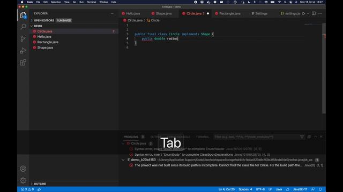
Task: Open notifications bell in status bar
Action: click(320, 189)
